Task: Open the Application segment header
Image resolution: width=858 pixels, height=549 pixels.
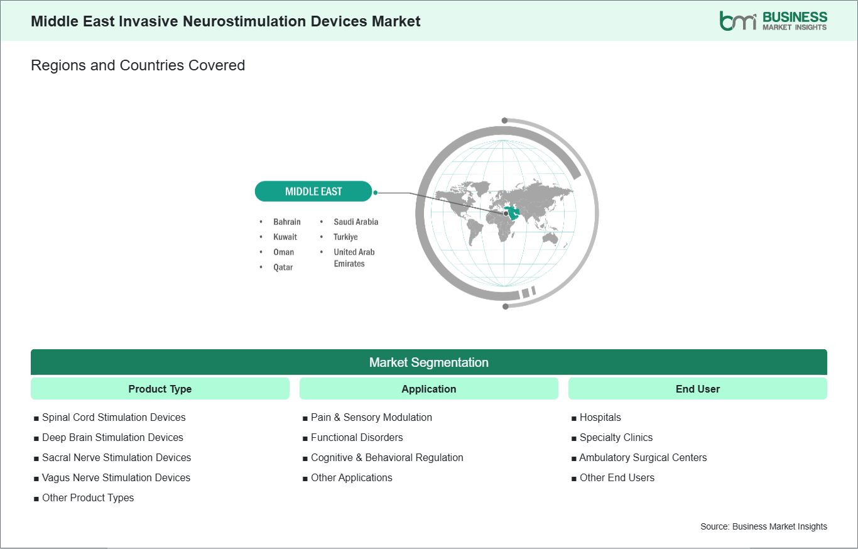Action: click(429, 389)
